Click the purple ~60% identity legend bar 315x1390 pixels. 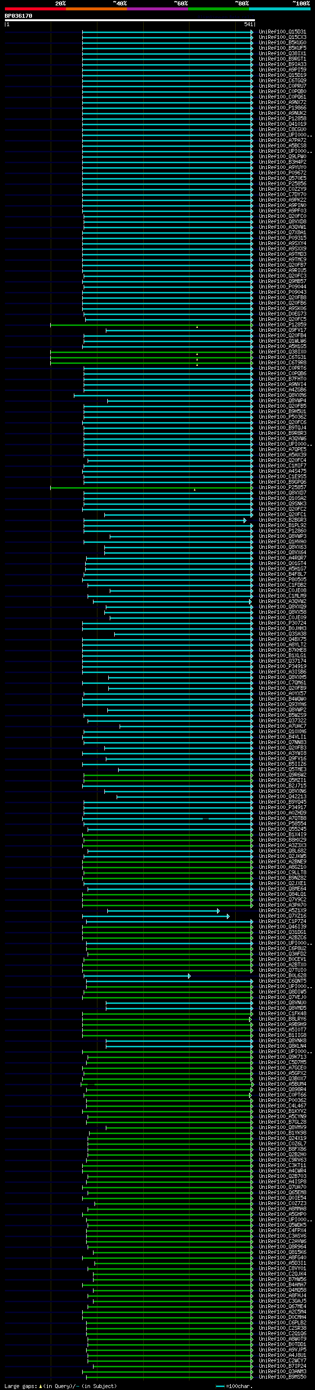[158, 9]
